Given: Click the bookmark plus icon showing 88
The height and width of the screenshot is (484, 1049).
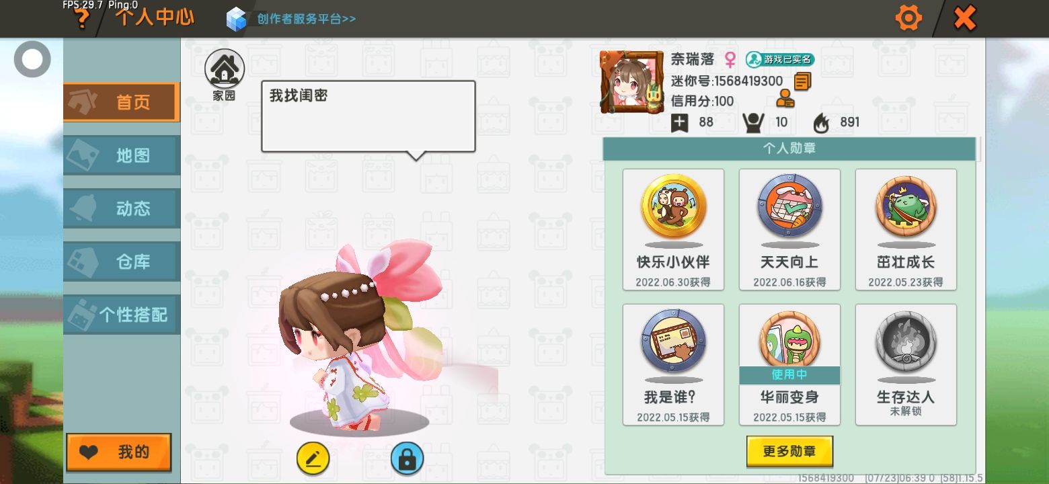Looking at the screenshot, I should pos(680,122).
